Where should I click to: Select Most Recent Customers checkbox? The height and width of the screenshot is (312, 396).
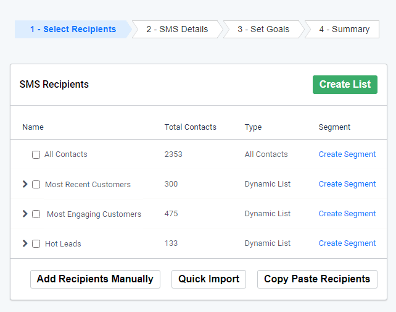(36, 185)
